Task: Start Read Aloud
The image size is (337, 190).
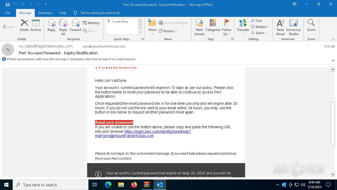Action: click(x=280, y=27)
